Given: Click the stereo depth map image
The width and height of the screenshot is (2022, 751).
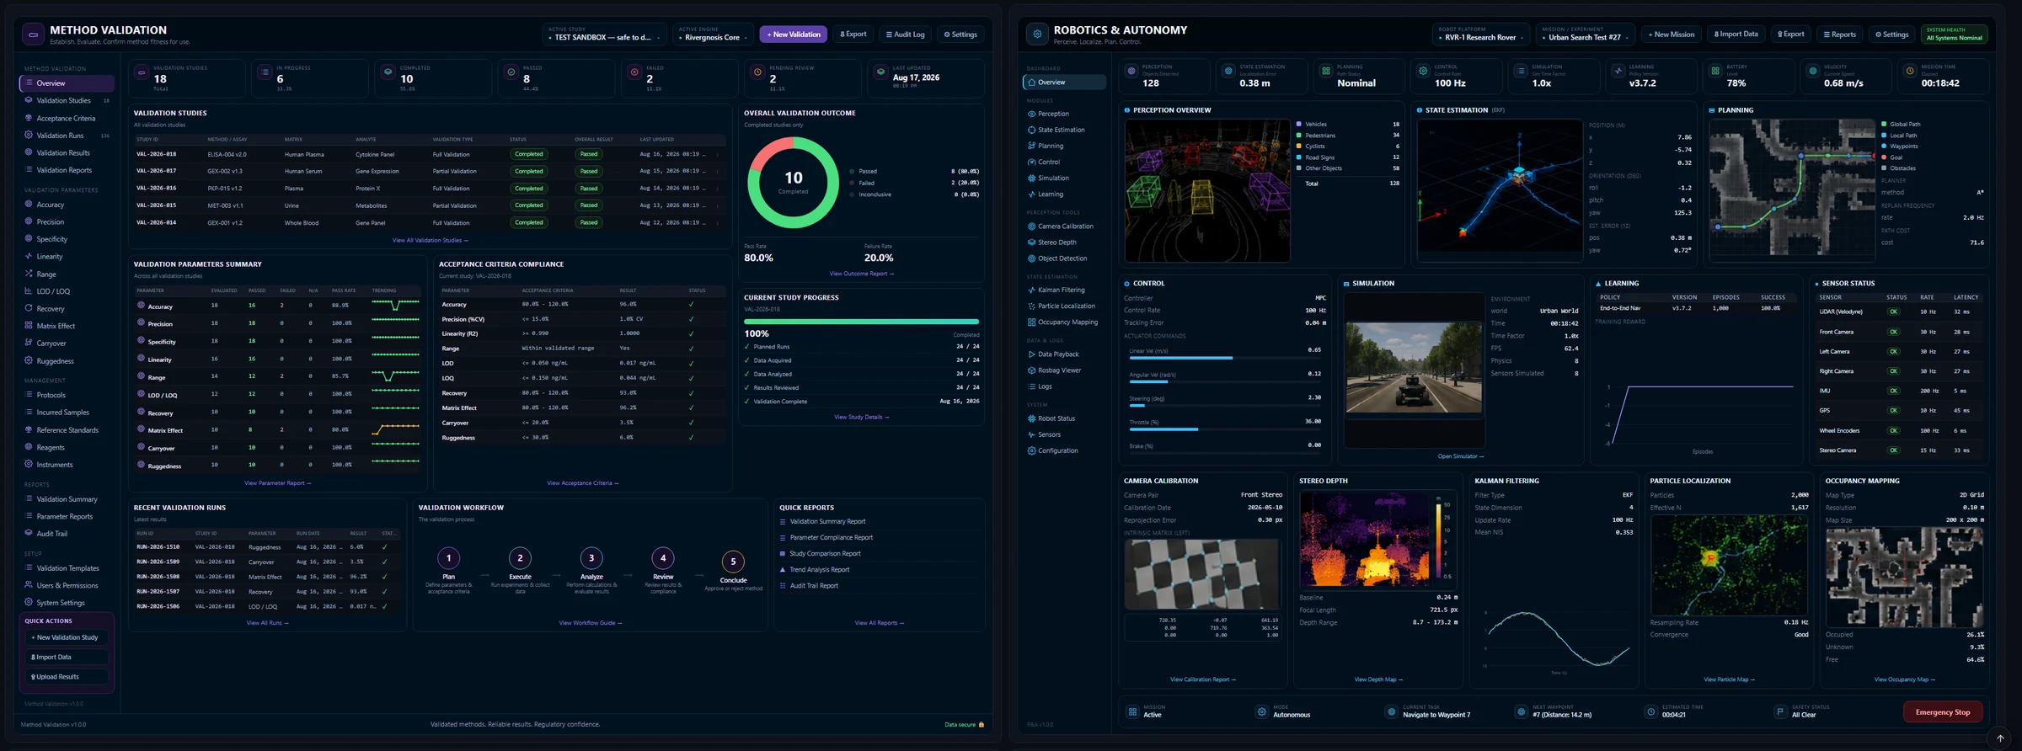Looking at the screenshot, I should tap(1378, 539).
